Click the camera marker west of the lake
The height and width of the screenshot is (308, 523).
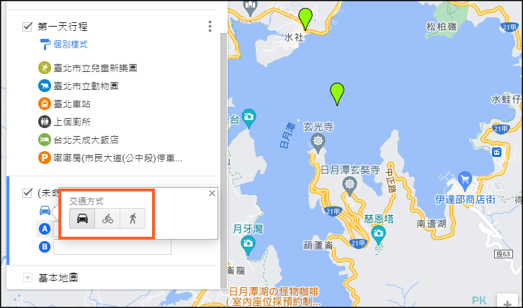(249, 118)
